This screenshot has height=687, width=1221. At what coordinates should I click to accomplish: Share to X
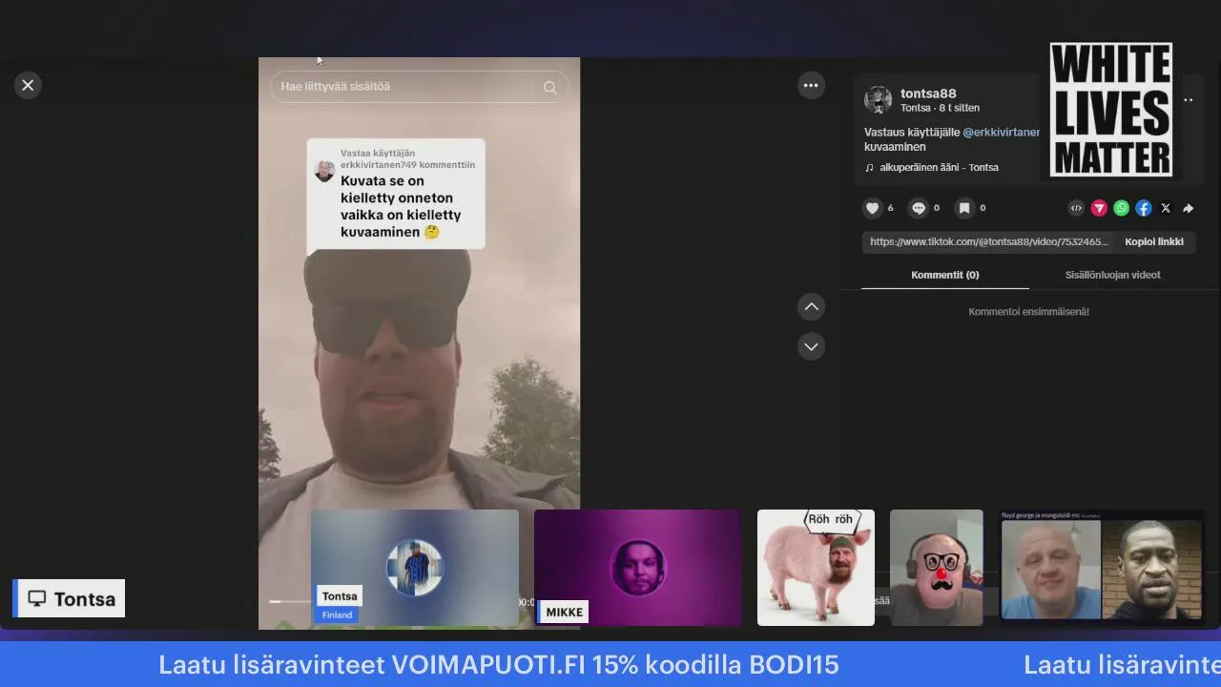point(1166,208)
